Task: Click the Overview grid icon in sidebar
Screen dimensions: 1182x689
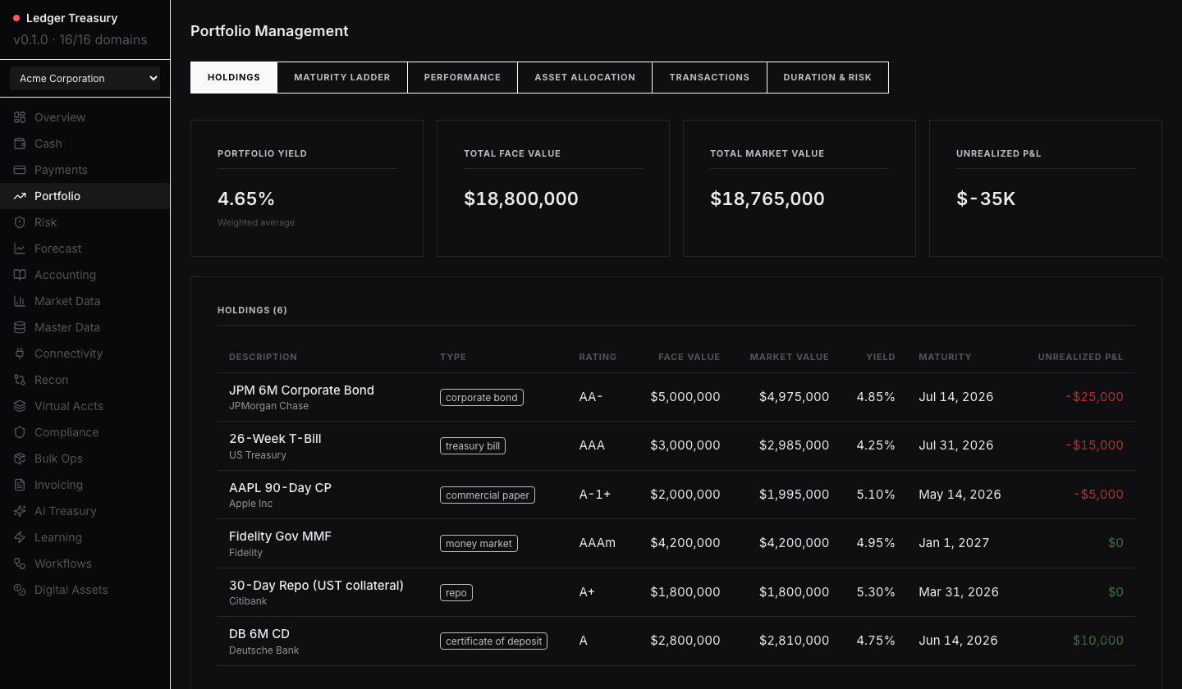Action: pyautogui.click(x=20, y=117)
